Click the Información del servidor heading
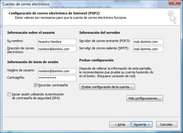 [100, 33]
